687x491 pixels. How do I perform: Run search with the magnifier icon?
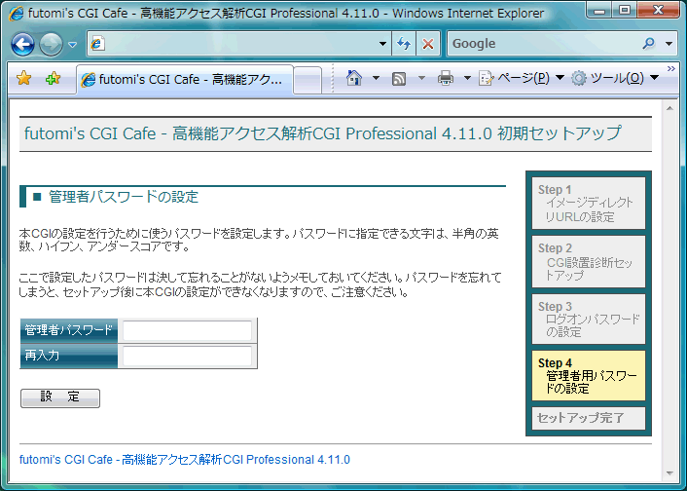pyautogui.click(x=648, y=43)
